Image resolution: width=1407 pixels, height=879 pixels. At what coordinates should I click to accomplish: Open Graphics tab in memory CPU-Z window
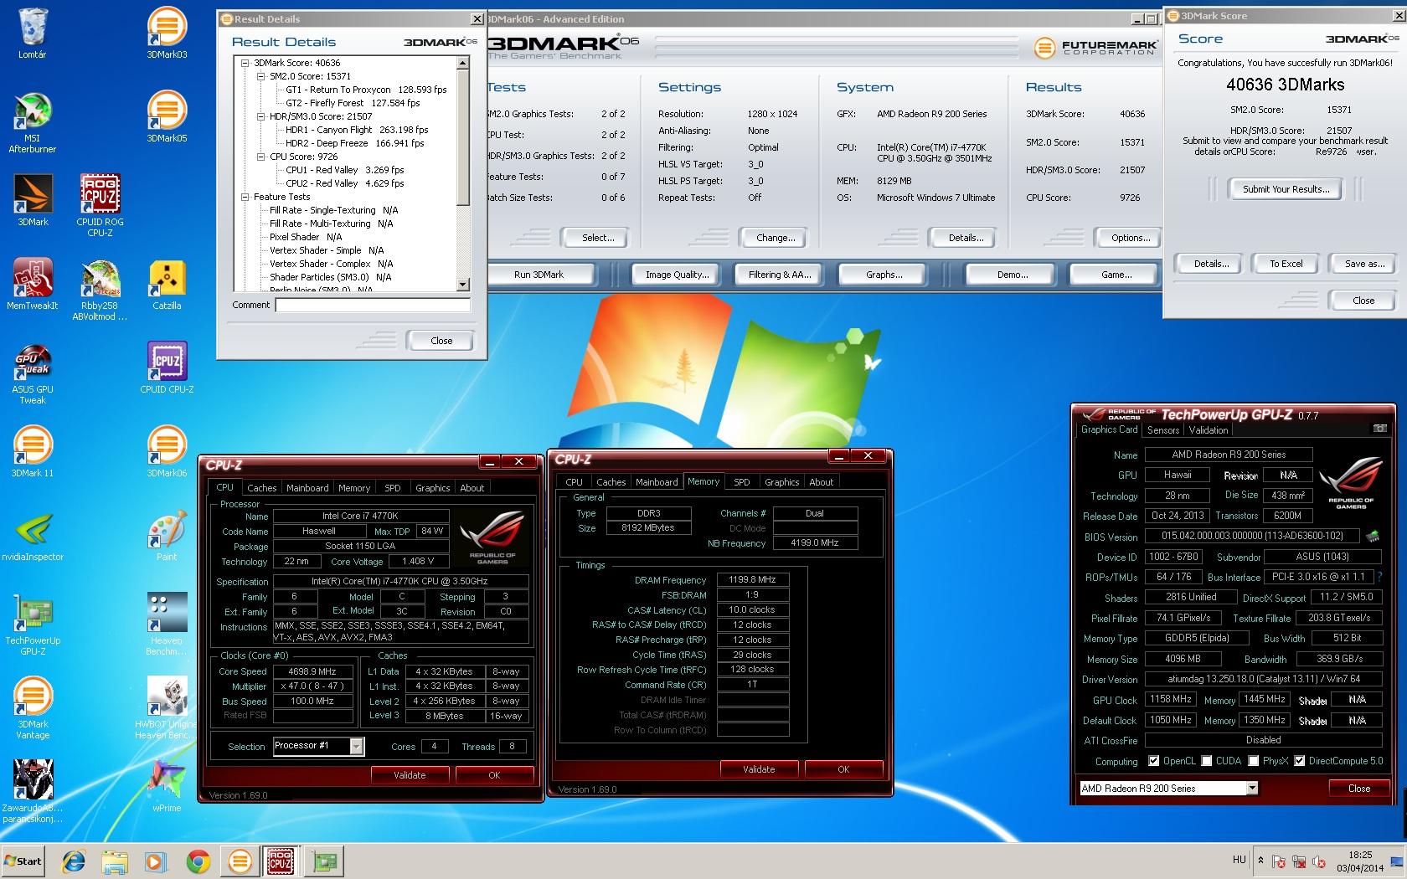[782, 481]
